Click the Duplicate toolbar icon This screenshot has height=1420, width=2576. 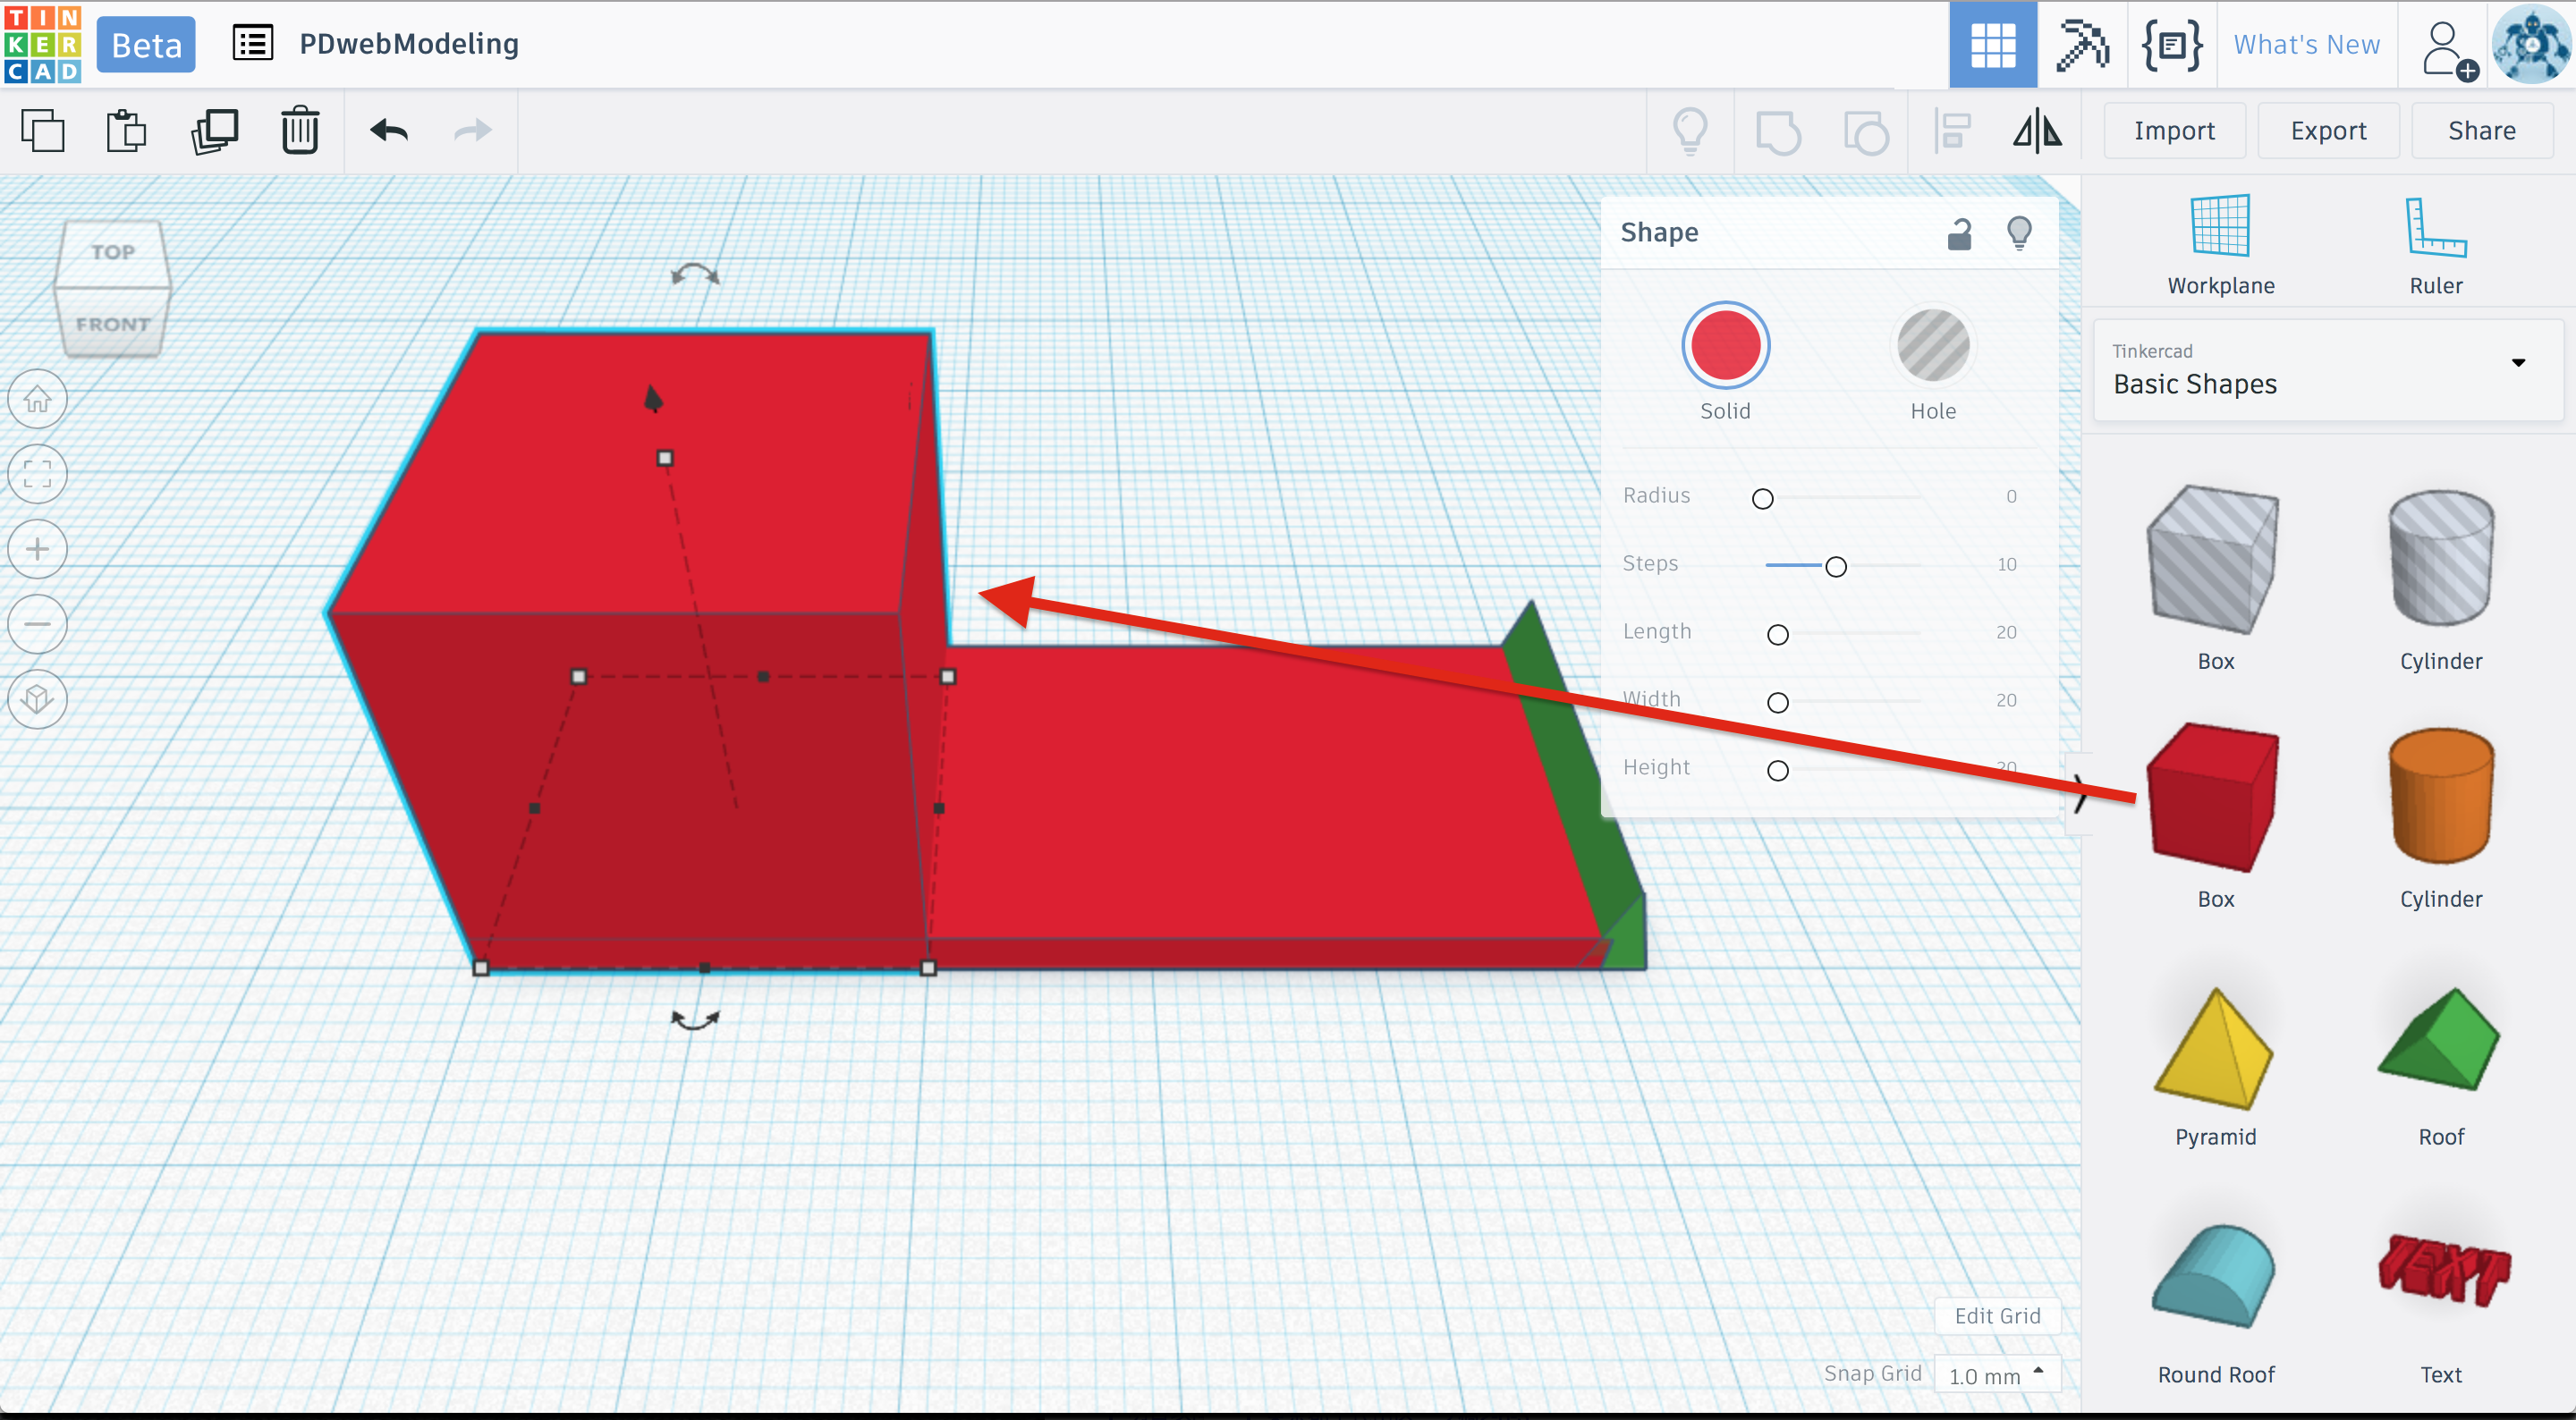[x=214, y=131]
